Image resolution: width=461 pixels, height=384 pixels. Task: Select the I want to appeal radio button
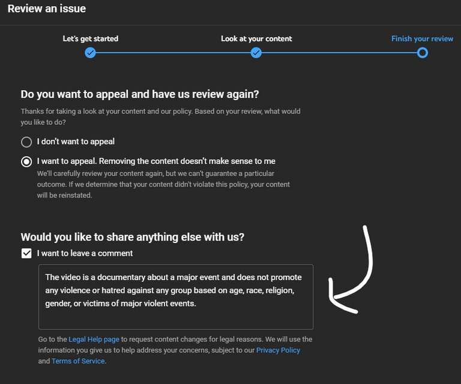tap(26, 161)
